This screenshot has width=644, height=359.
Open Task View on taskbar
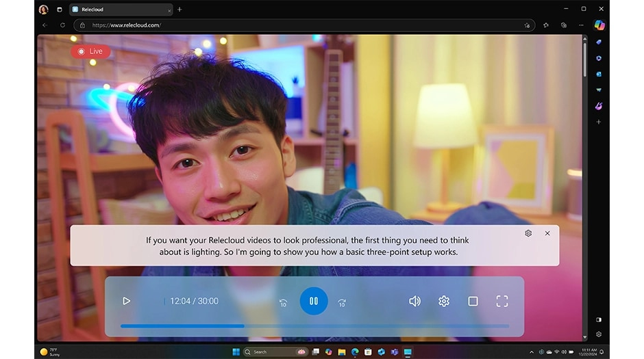tap(315, 352)
